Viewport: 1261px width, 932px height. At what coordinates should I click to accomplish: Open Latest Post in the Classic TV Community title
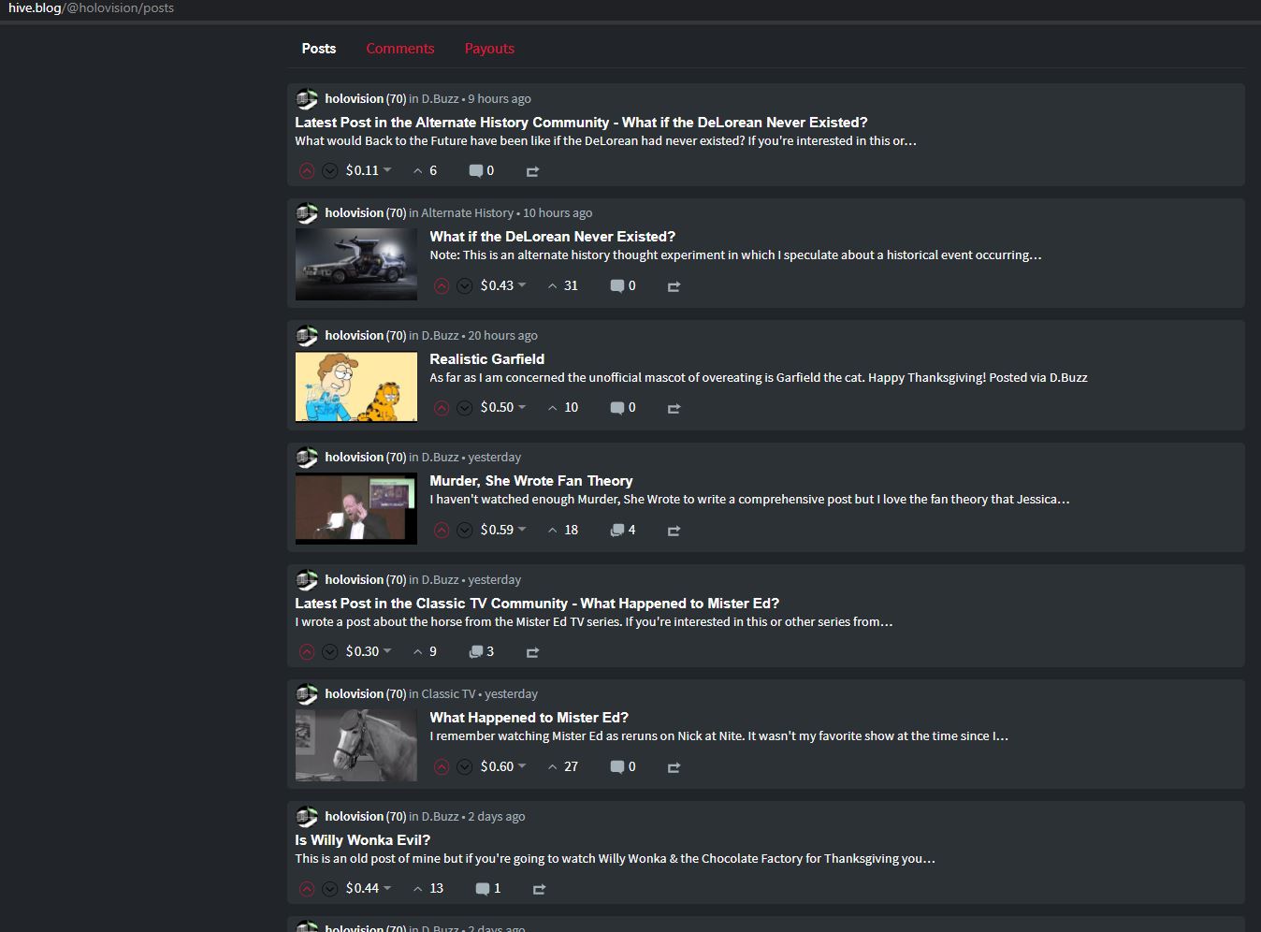(x=537, y=604)
